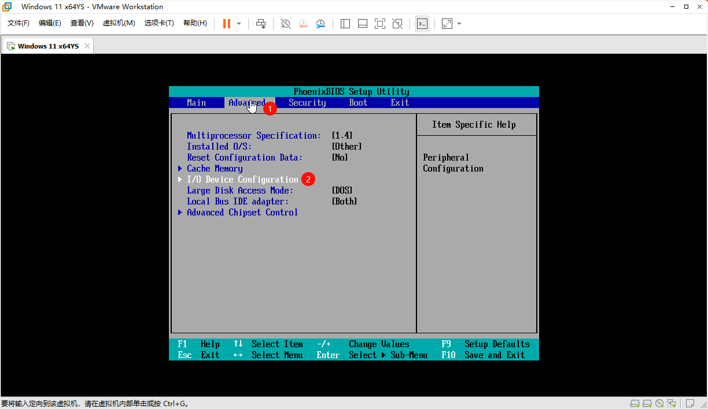Image resolution: width=708 pixels, height=409 pixels.
Task: Click the Peripheral Configuration help text
Action: pyautogui.click(x=453, y=163)
